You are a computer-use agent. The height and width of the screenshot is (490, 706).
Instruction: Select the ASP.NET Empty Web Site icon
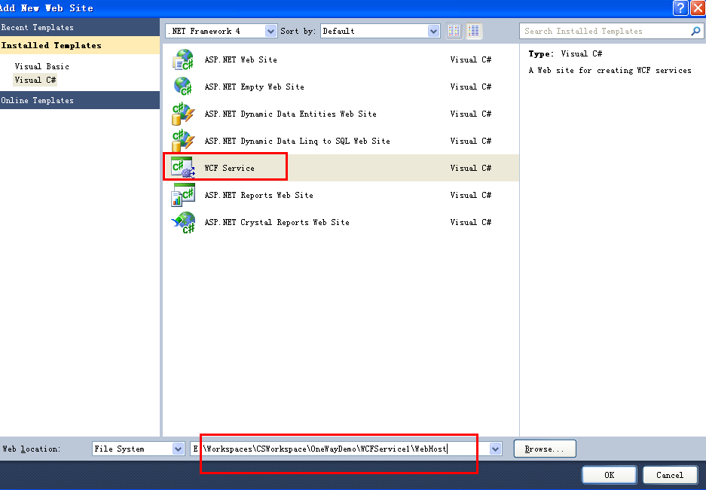click(184, 87)
